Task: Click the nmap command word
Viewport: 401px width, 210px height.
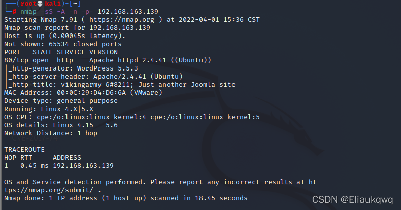Action: pos(28,12)
